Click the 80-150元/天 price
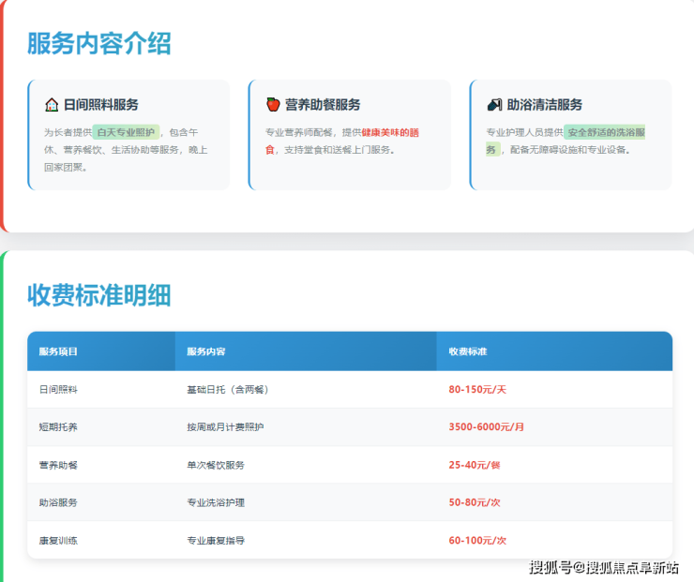Image resolution: width=694 pixels, height=582 pixels. [477, 389]
